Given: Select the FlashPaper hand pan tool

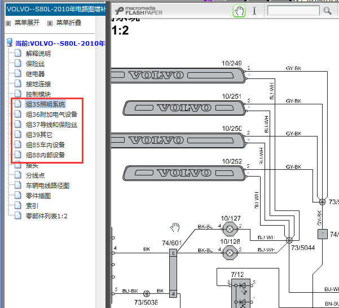Looking at the screenshot, I should click(x=239, y=11).
